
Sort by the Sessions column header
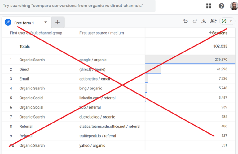(x=220, y=33)
